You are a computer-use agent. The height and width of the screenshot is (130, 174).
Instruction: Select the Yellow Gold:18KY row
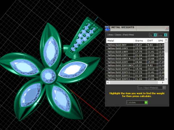[135, 55]
